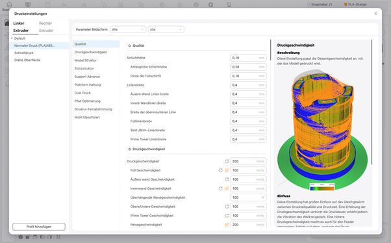Reset Obere/Untere Geschwindigkeit value
391x243 pixels.
[x=227, y=207]
